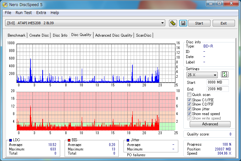Screen dimensions: 241x161
Task: Open the File menu
Action: (x=8, y=13)
